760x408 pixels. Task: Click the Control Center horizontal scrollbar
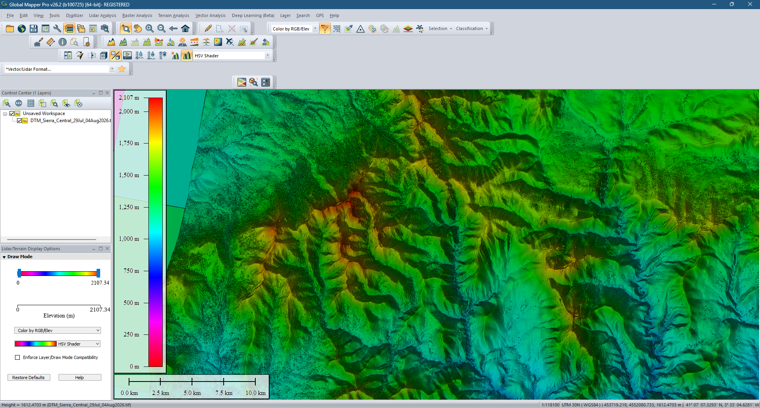click(x=51, y=240)
